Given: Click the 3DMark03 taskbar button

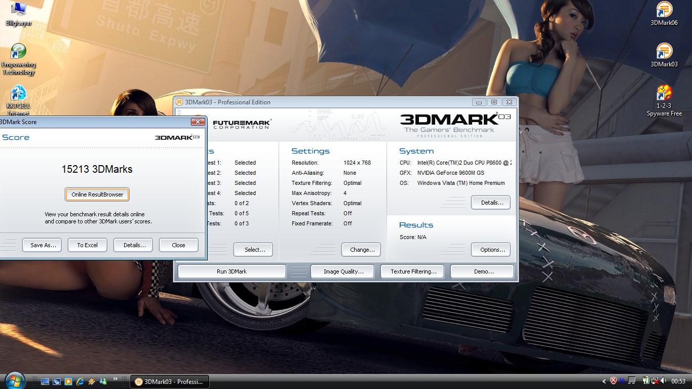Looking at the screenshot, I should [x=170, y=381].
